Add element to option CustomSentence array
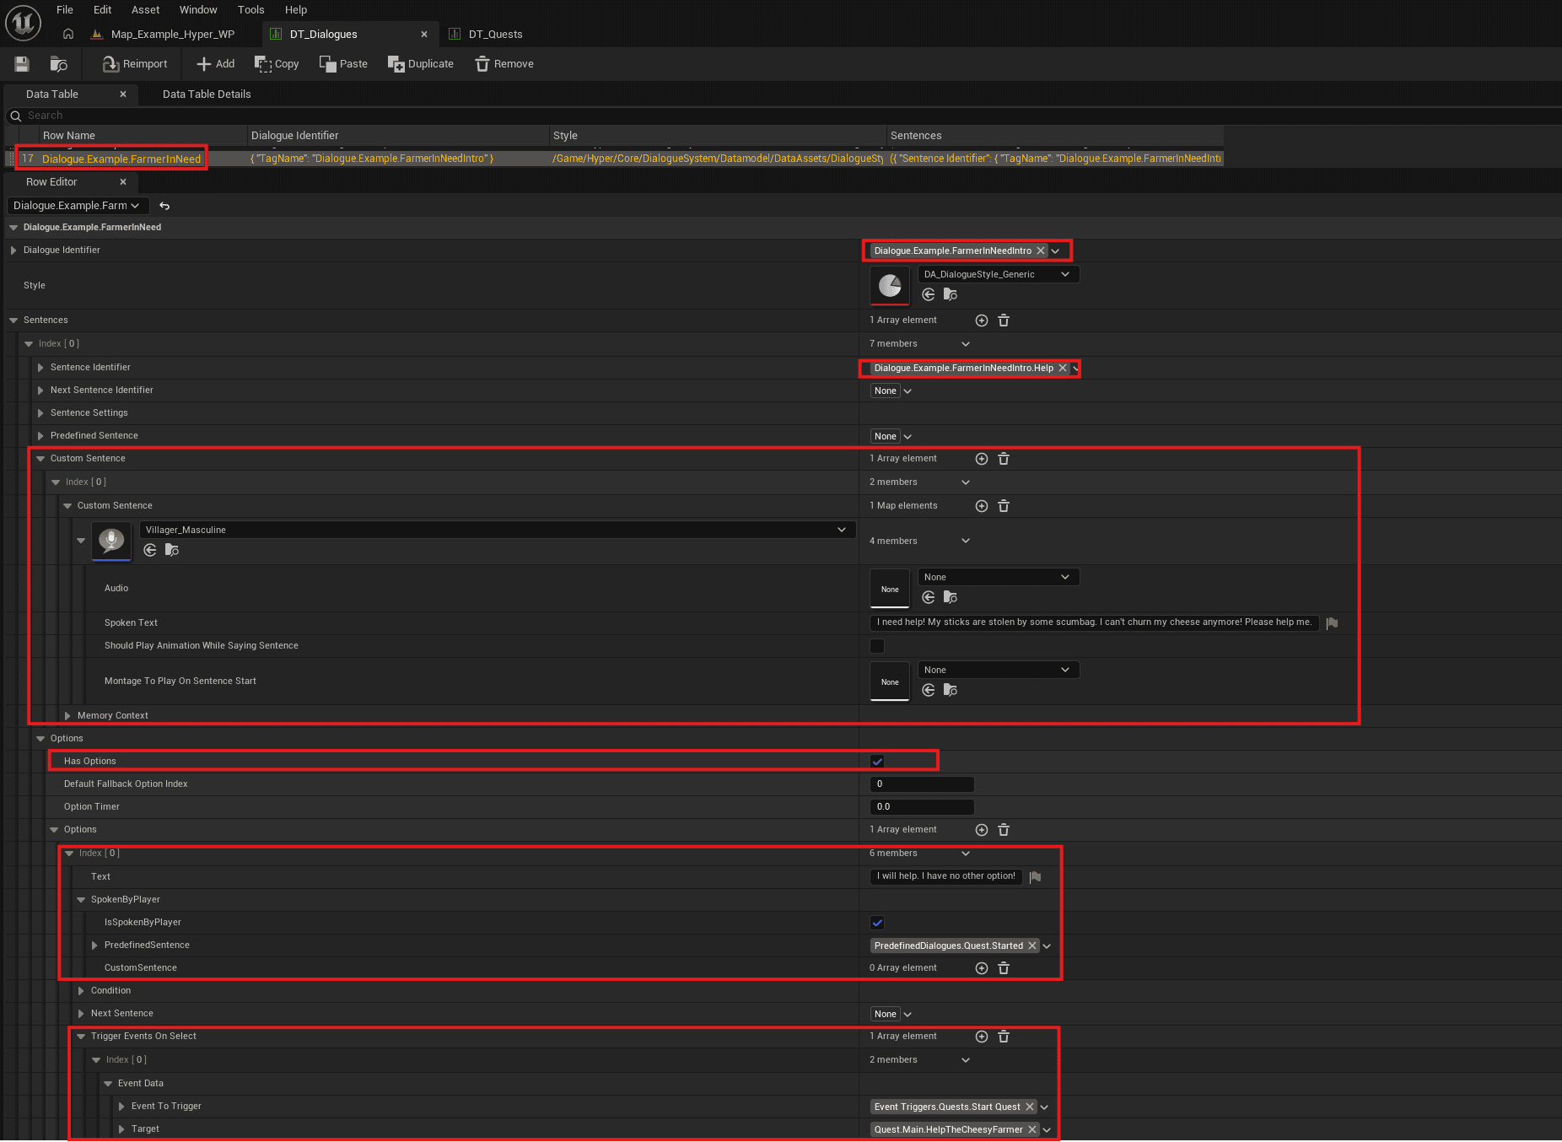The height and width of the screenshot is (1142, 1562). [x=982, y=968]
